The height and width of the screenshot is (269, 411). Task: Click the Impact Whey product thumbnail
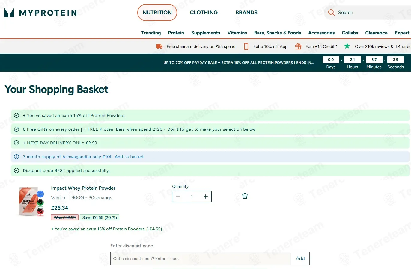[31, 201]
